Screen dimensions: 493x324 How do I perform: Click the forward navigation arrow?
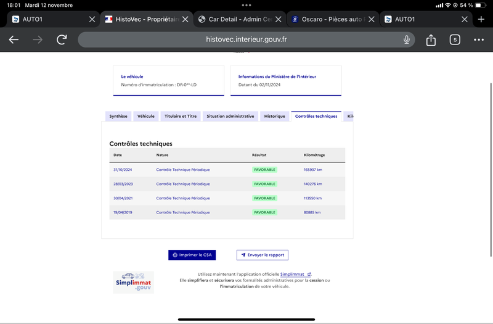click(38, 39)
